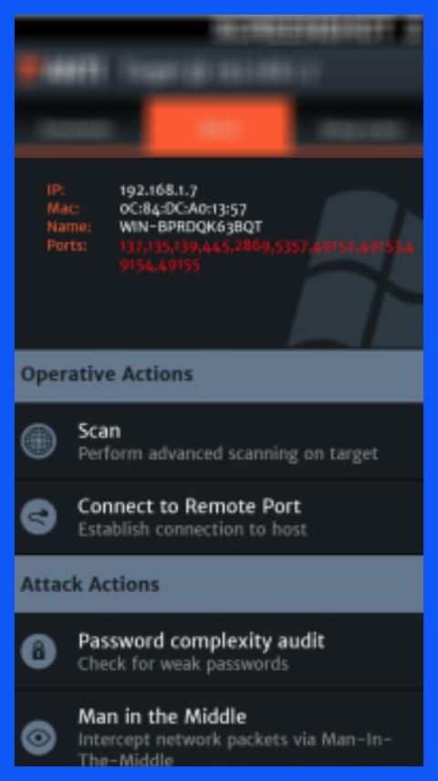Select the Attack Actions section header
Image resolution: width=438 pixels, height=781 pixels.
219,584
